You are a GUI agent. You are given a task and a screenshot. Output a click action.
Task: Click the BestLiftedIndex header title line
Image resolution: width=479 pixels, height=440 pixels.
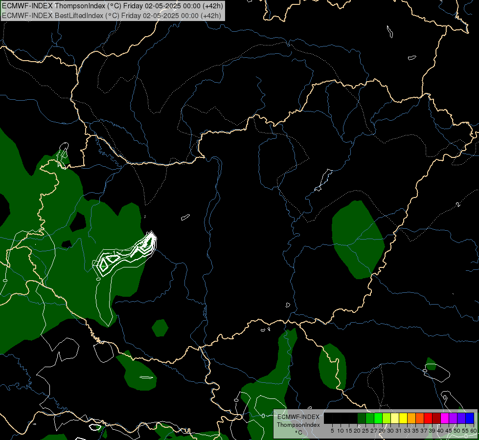[x=112, y=16]
